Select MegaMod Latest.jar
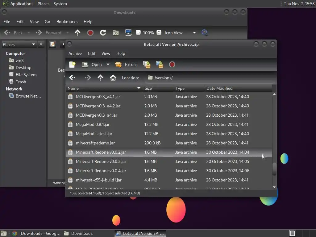The image size is (316, 237). 169,134
